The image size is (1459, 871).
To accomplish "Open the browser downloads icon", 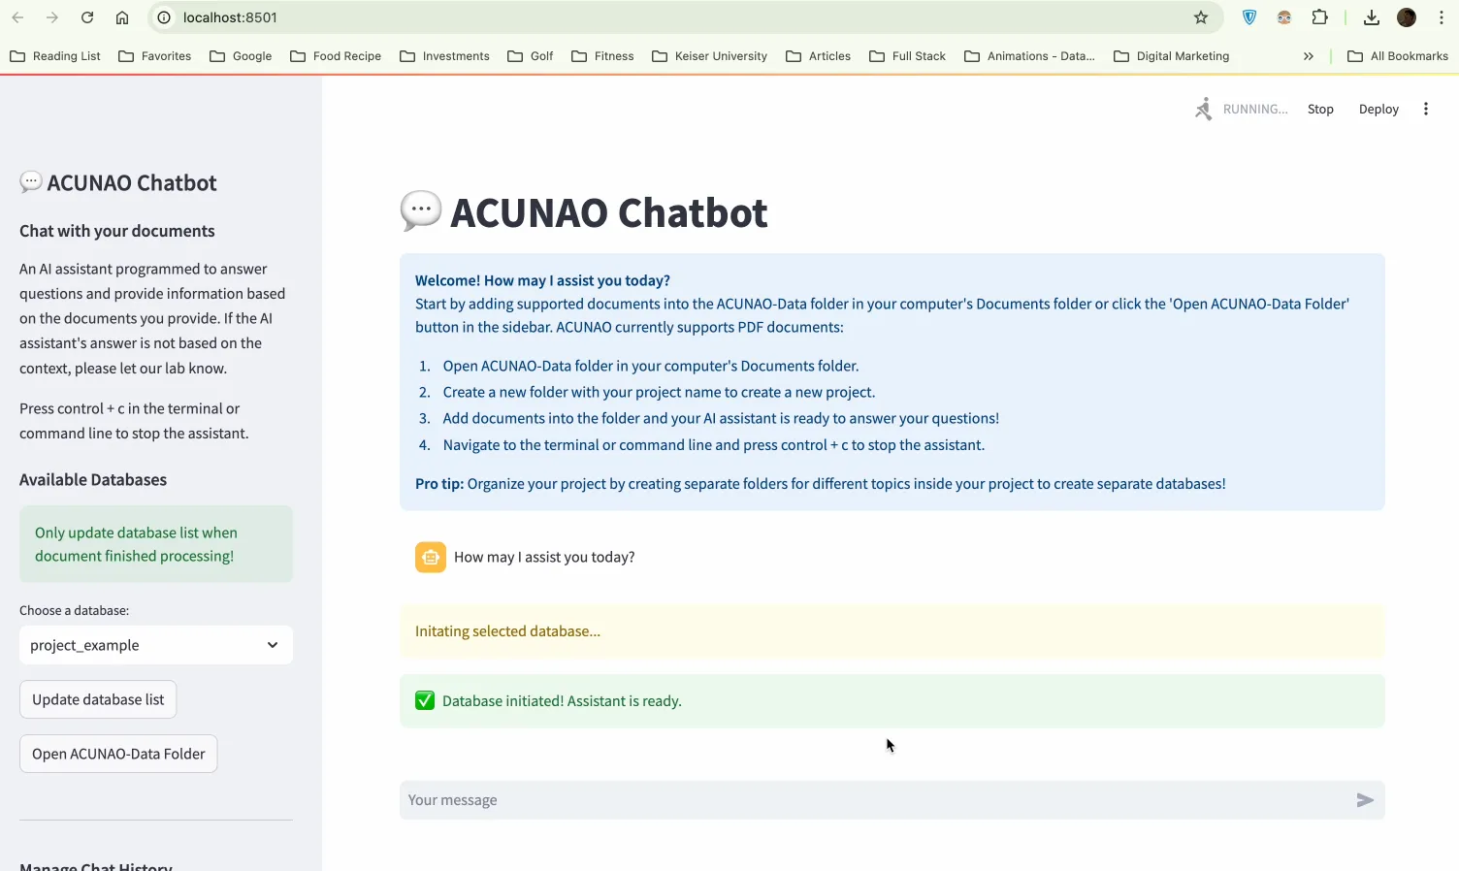I will coord(1371,16).
